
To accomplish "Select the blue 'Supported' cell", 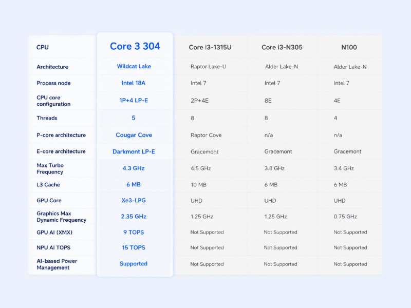I will coord(134,264).
